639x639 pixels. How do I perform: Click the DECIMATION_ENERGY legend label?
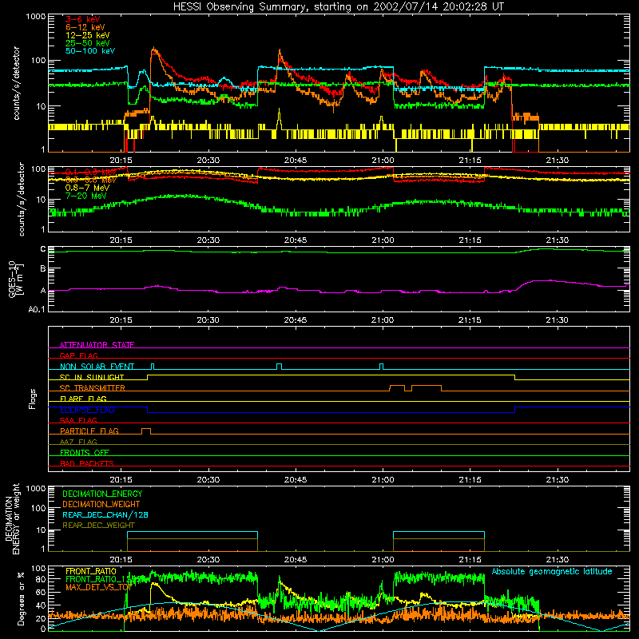[x=102, y=494]
